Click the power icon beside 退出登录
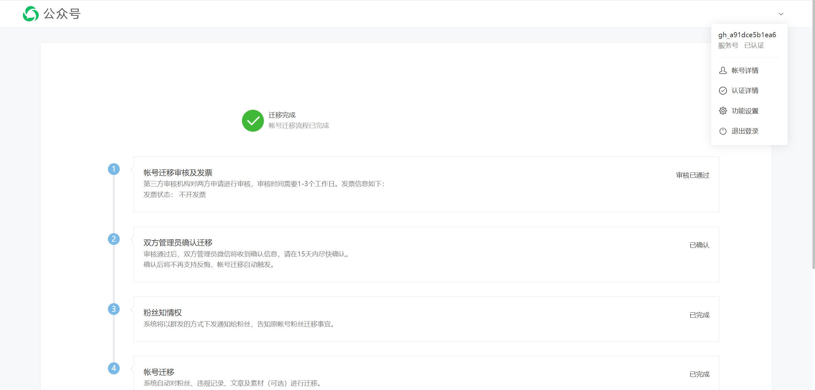Screen dimensions: 815x390 click(723, 131)
